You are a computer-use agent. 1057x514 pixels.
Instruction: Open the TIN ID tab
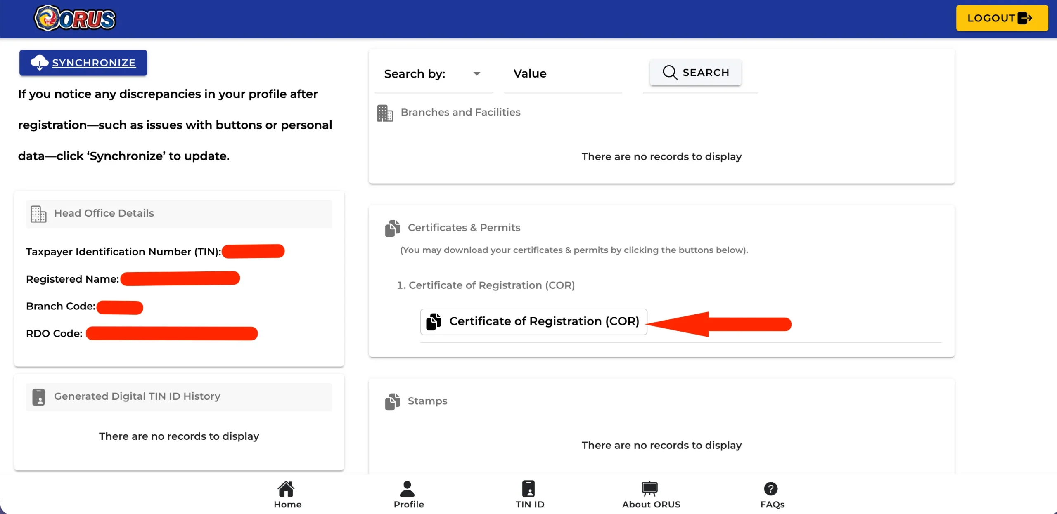point(530,495)
